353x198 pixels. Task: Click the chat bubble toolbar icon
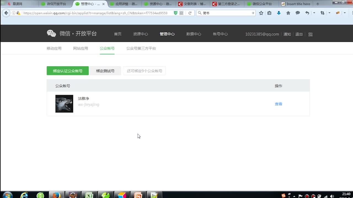coord(298,13)
